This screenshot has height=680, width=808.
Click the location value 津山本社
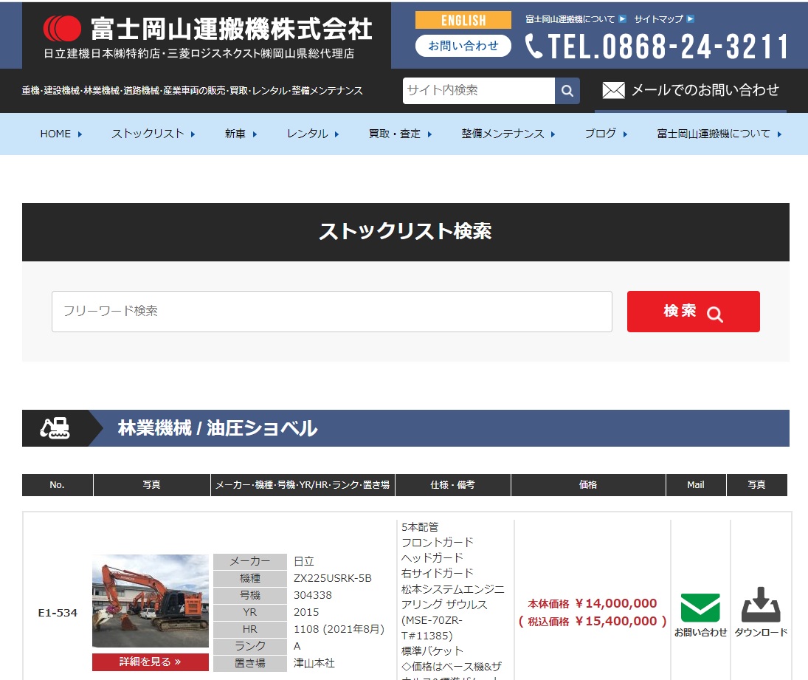(x=314, y=664)
